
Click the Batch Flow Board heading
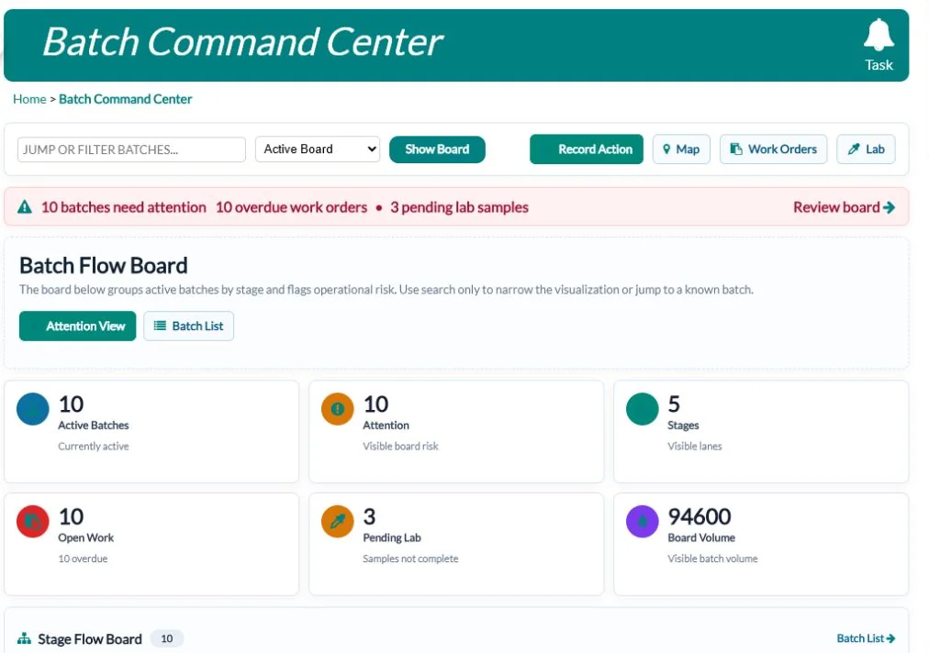[104, 266]
